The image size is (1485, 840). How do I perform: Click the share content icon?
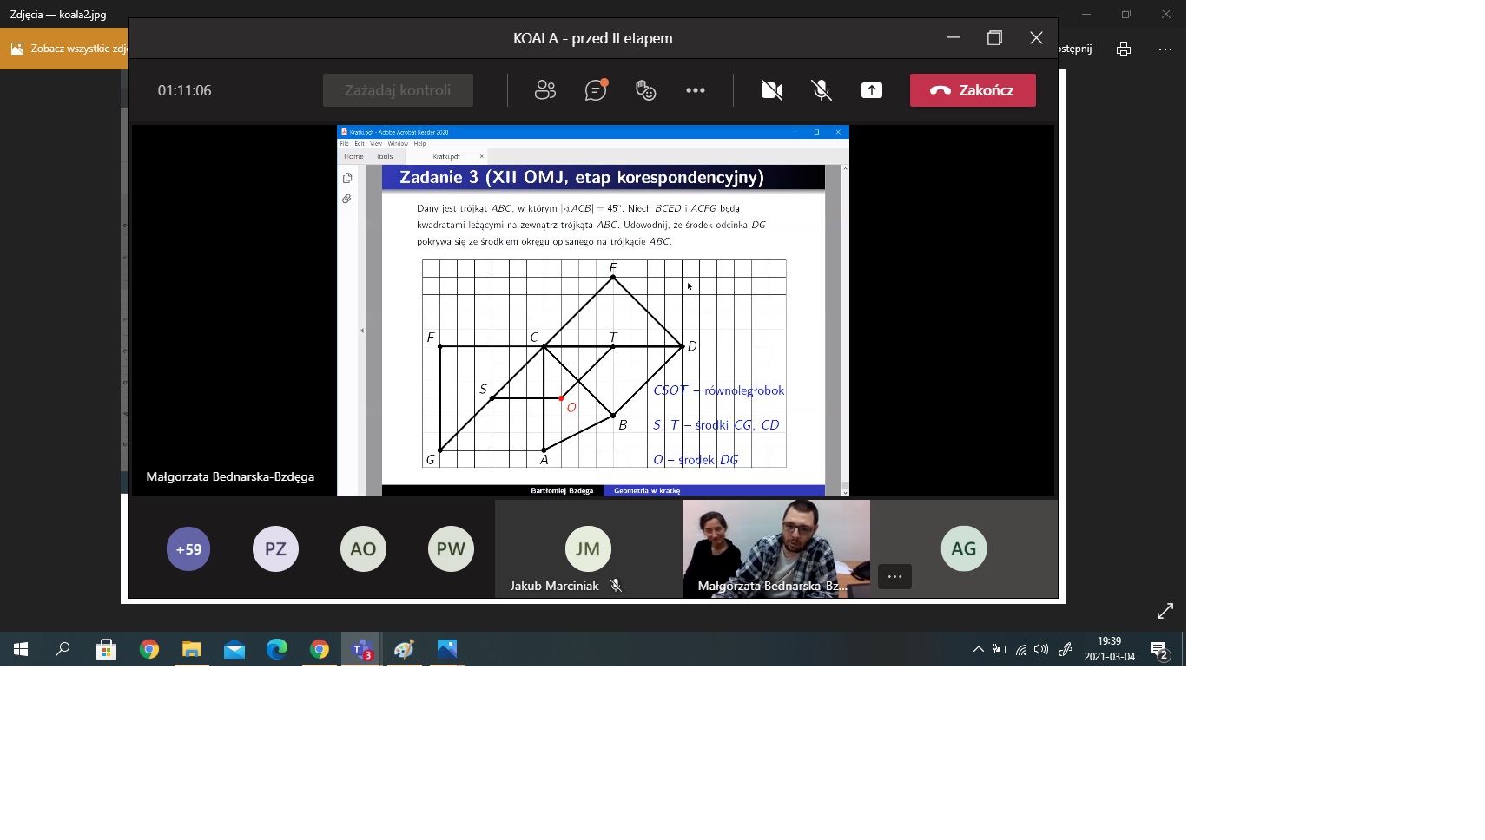click(871, 90)
